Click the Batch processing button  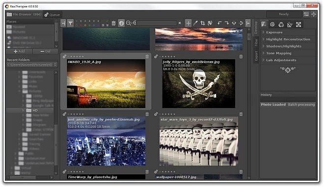[301, 105]
